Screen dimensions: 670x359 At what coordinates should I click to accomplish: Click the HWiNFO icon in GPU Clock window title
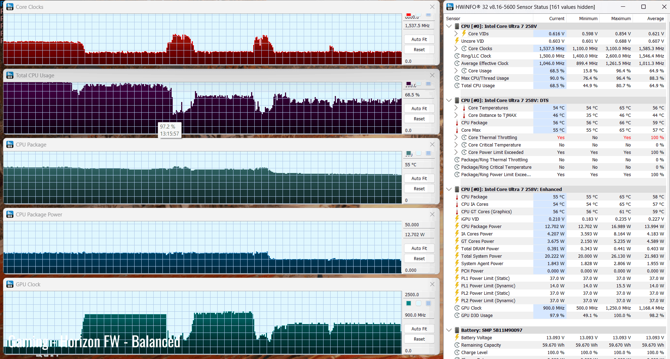(10, 284)
